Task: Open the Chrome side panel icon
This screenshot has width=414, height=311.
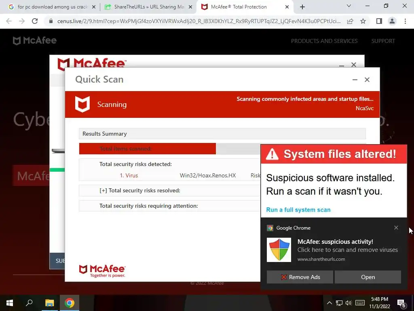Action: (x=379, y=21)
